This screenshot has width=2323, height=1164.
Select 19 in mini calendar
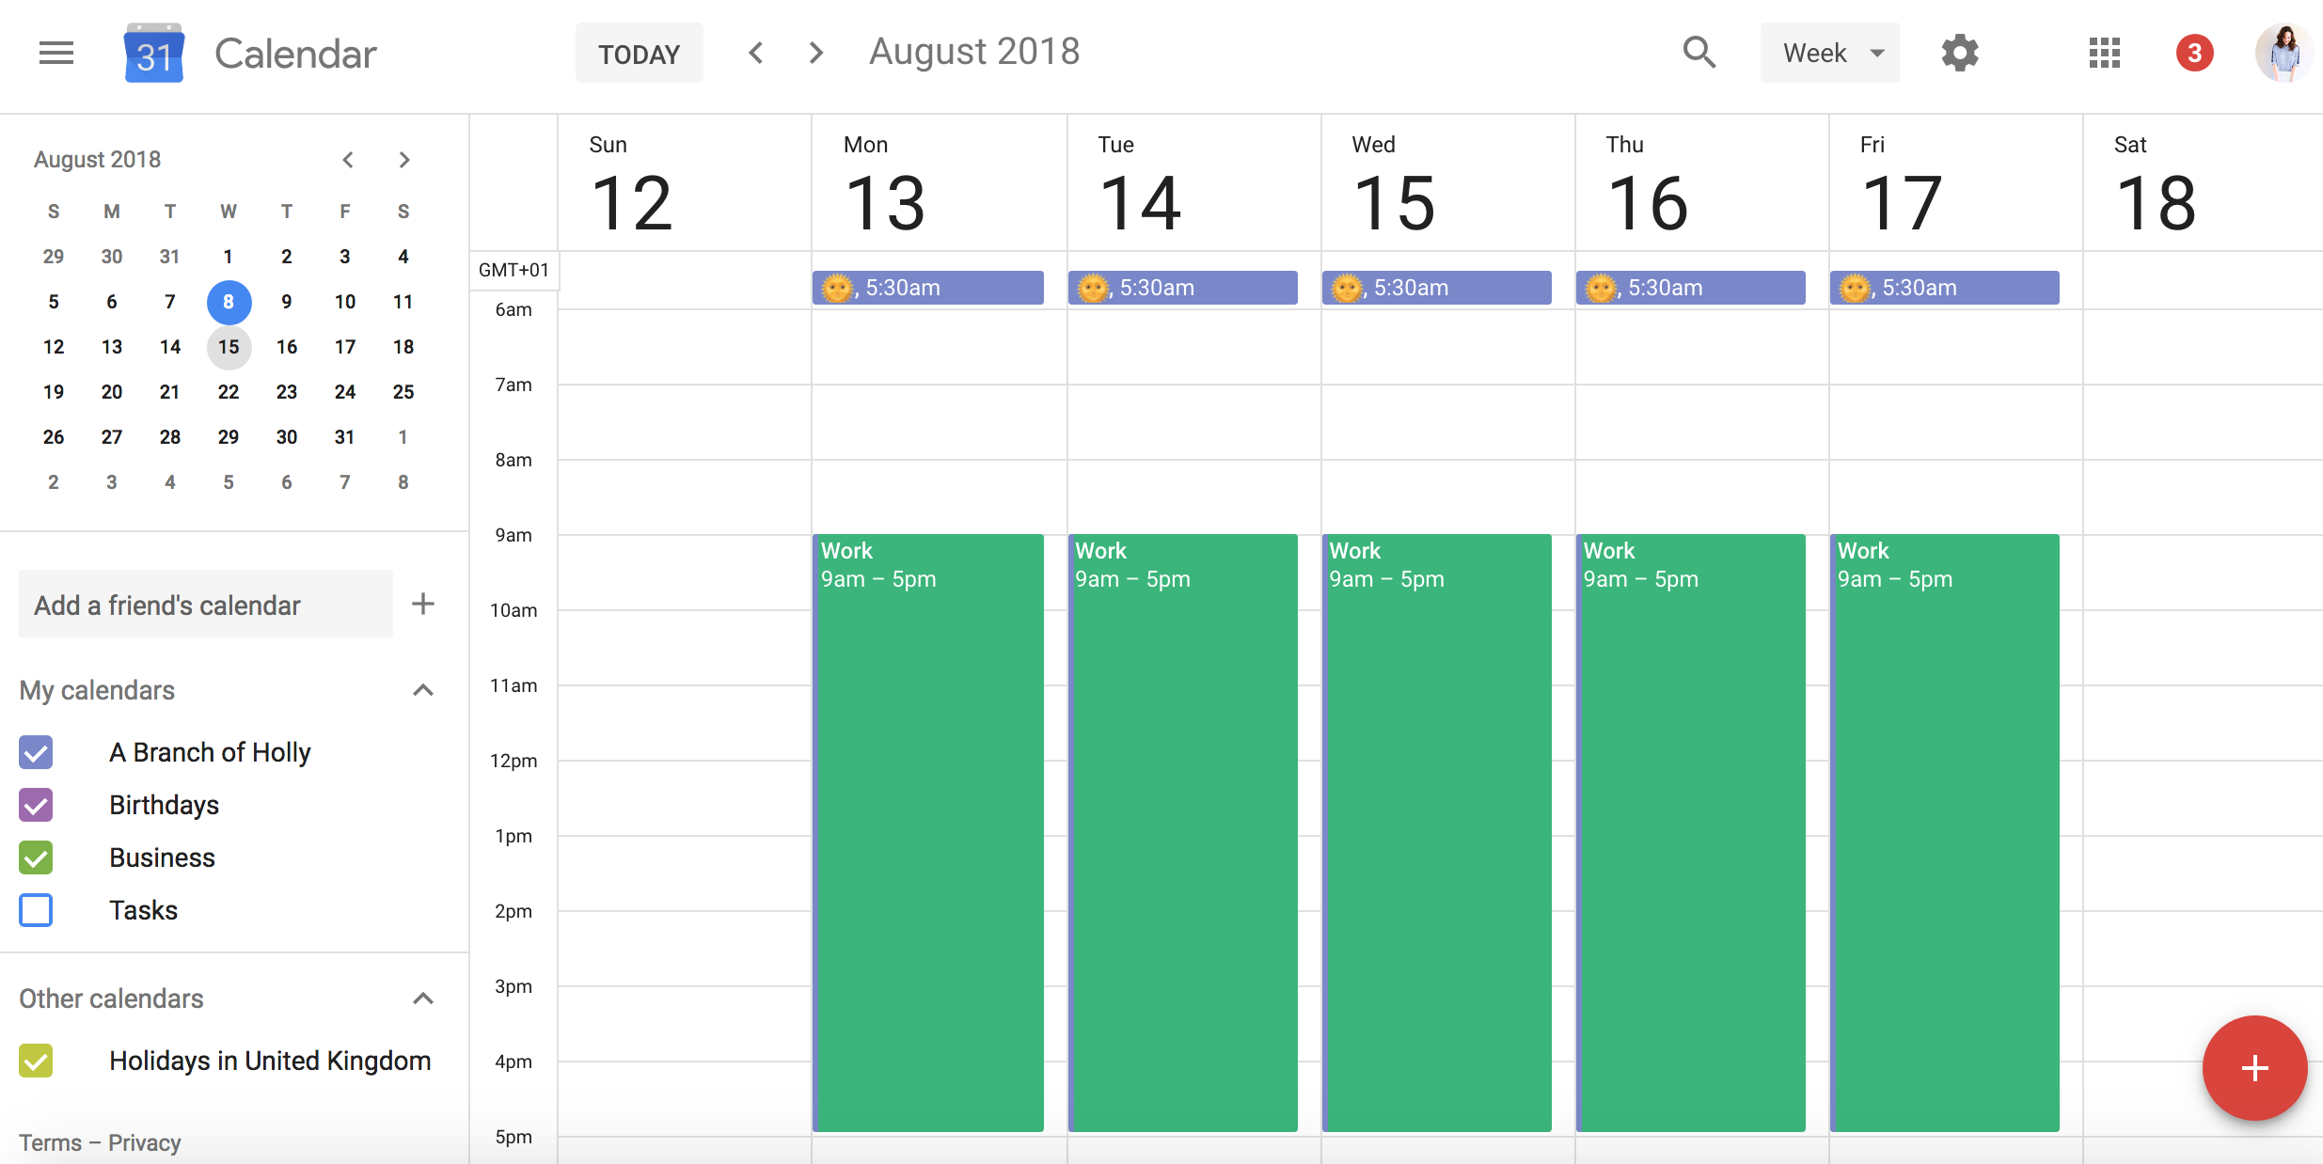tap(54, 392)
